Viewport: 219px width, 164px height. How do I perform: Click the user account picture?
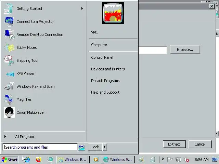tap(113, 13)
